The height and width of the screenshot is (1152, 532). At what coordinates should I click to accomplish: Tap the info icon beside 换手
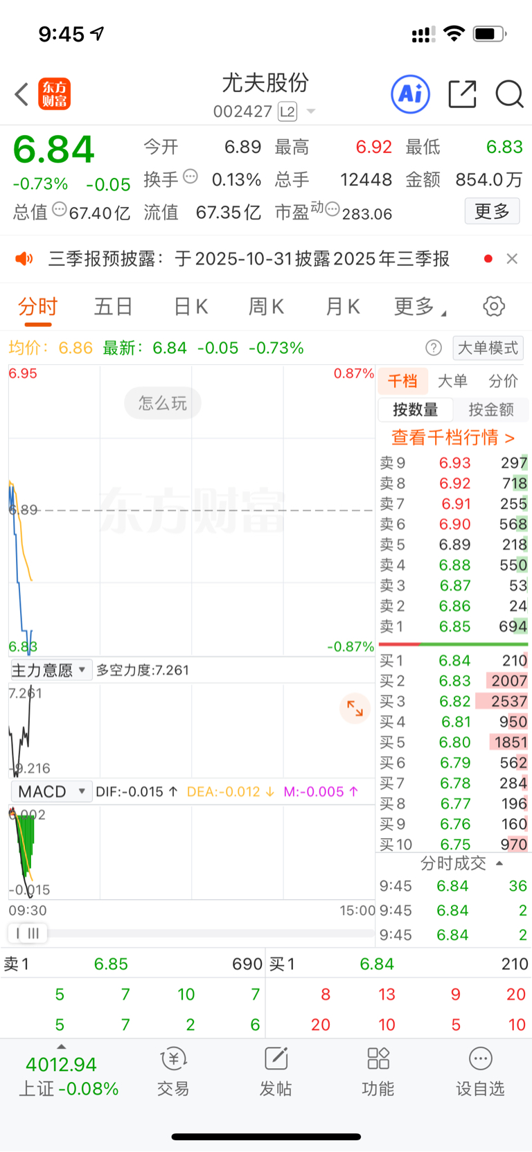click(190, 177)
